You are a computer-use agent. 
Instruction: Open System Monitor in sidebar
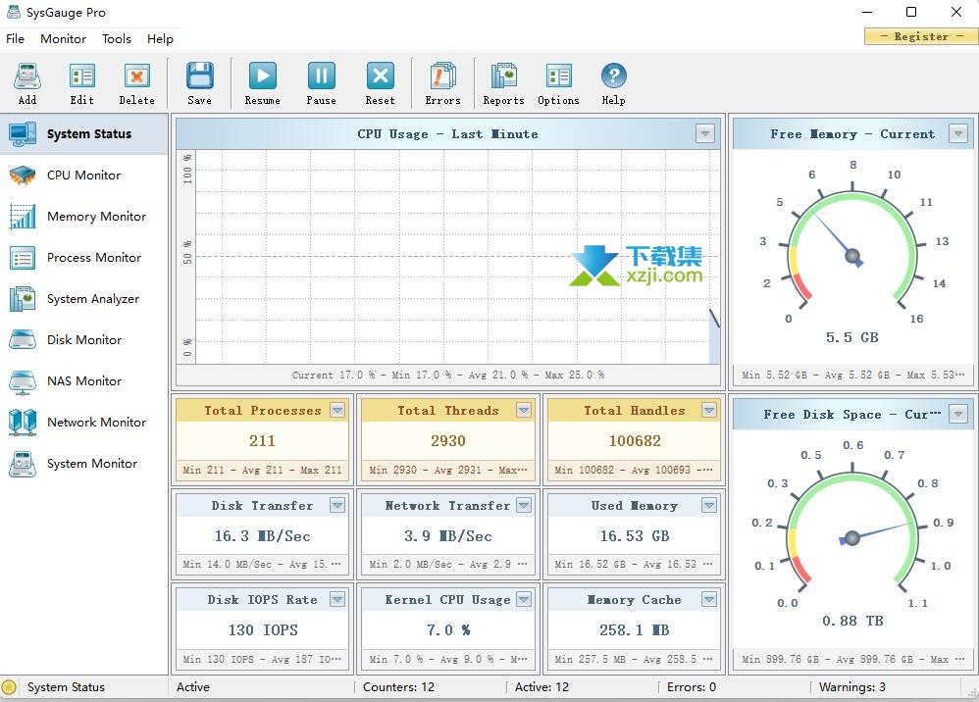(x=84, y=464)
